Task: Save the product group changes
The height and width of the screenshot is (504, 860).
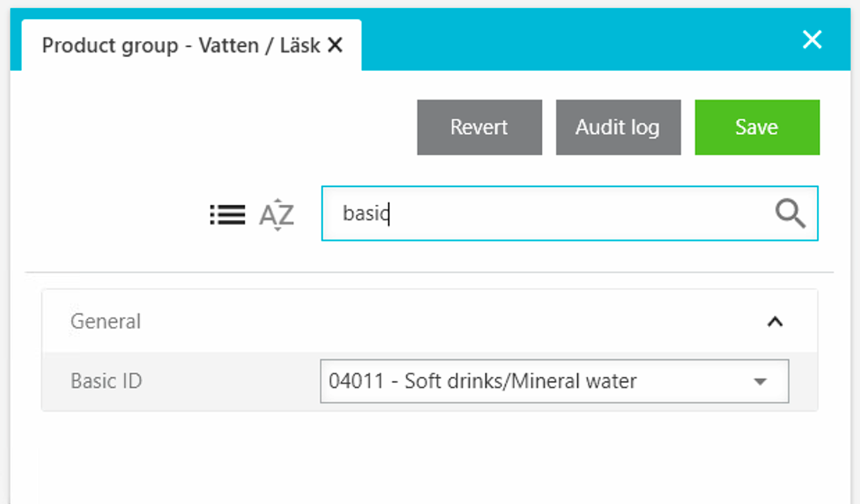Action: (x=757, y=128)
